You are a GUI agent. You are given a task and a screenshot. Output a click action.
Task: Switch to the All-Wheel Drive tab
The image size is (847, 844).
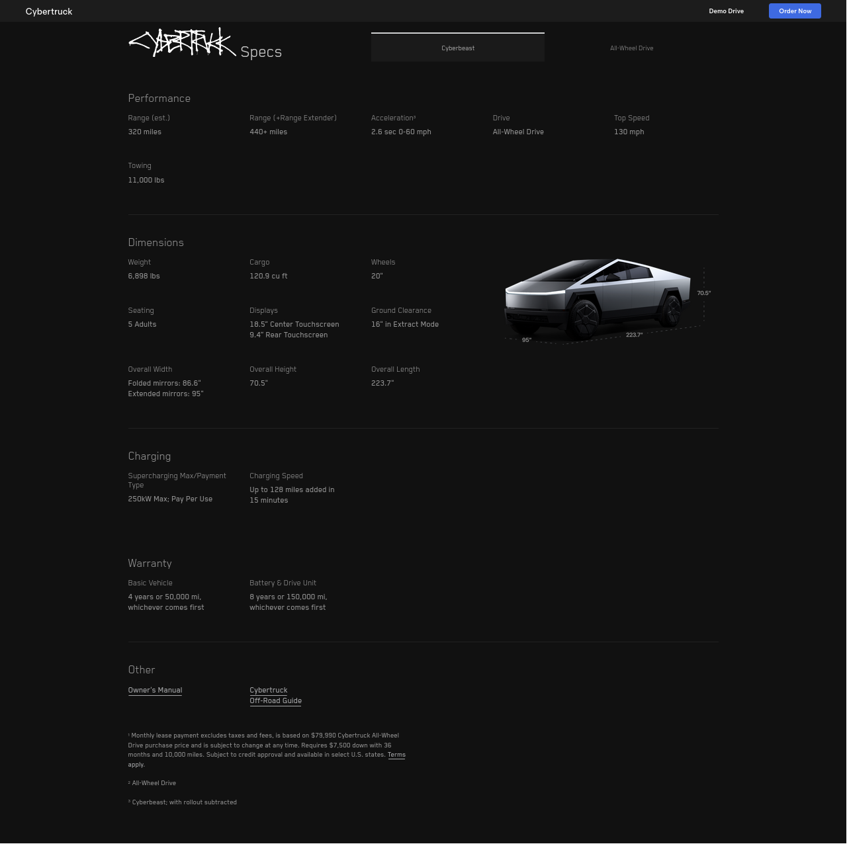click(x=631, y=48)
